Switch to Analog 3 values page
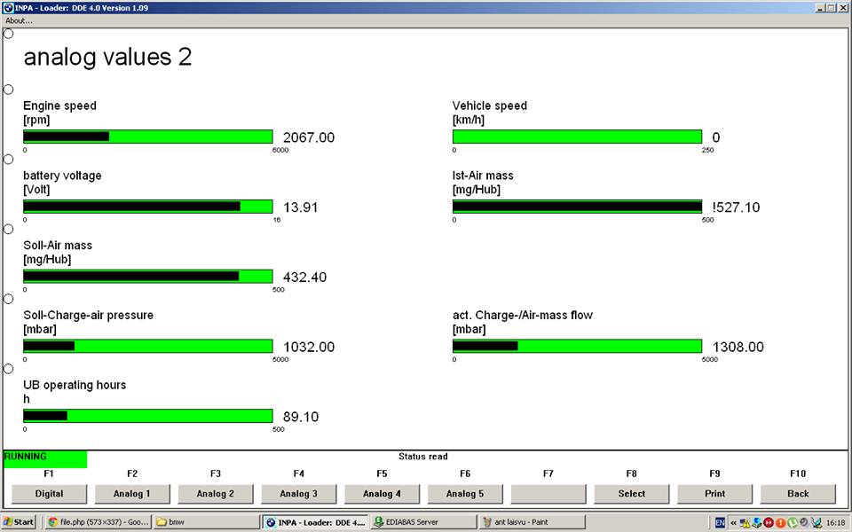 click(x=298, y=494)
